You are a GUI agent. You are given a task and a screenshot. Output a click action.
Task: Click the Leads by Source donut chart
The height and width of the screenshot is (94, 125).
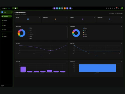click(21, 33)
